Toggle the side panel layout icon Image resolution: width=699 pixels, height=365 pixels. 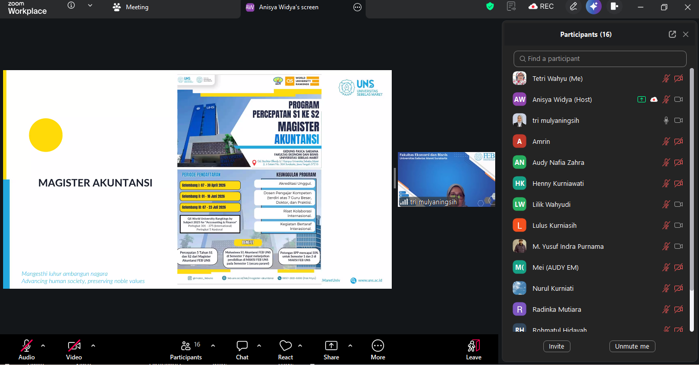pyautogui.click(x=615, y=7)
